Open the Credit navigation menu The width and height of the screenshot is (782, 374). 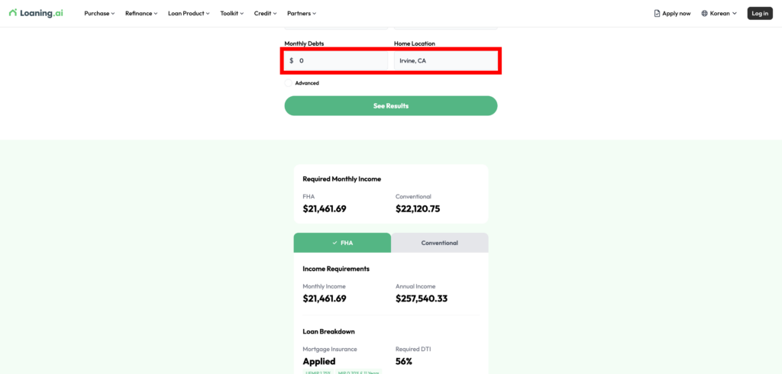[x=265, y=14]
